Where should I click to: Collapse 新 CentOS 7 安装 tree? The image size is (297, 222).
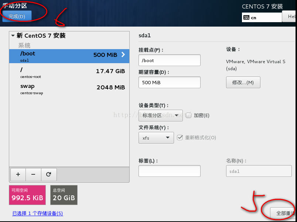pos(13,35)
